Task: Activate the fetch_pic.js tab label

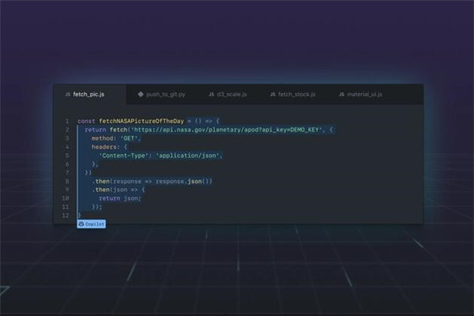Action: pyautogui.click(x=88, y=95)
